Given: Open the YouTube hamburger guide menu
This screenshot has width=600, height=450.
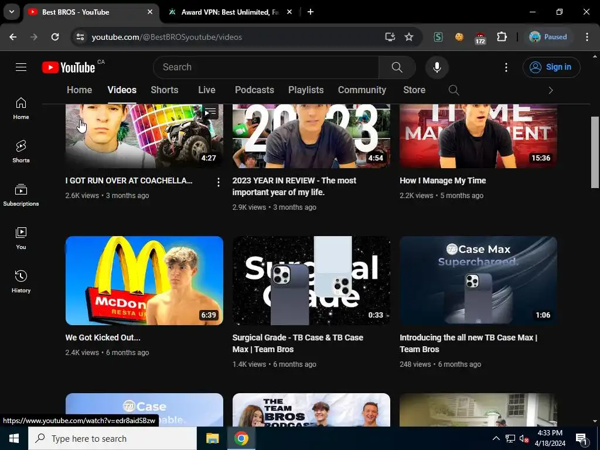Looking at the screenshot, I should [x=21, y=67].
